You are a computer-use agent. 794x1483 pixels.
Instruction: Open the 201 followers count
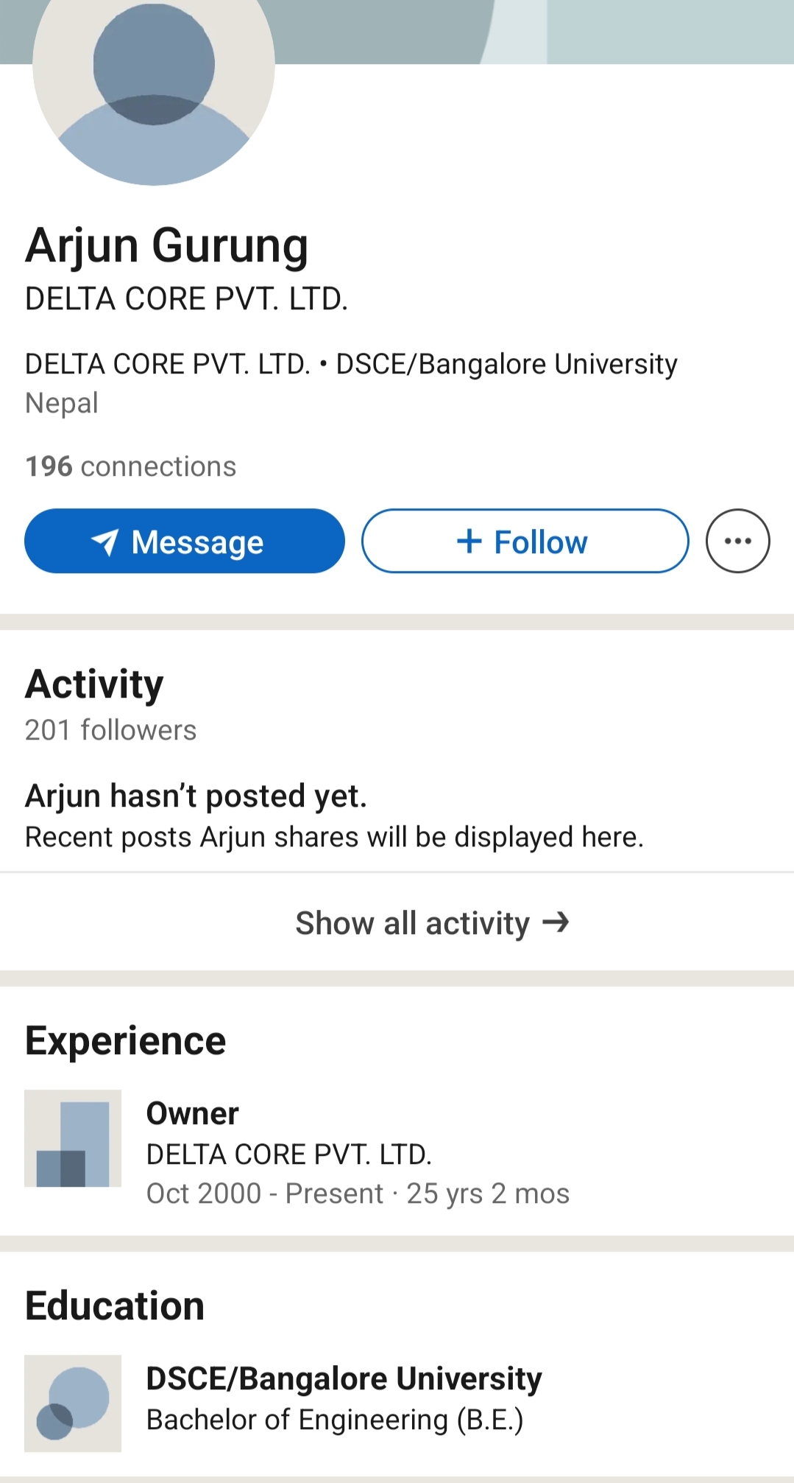111,730
